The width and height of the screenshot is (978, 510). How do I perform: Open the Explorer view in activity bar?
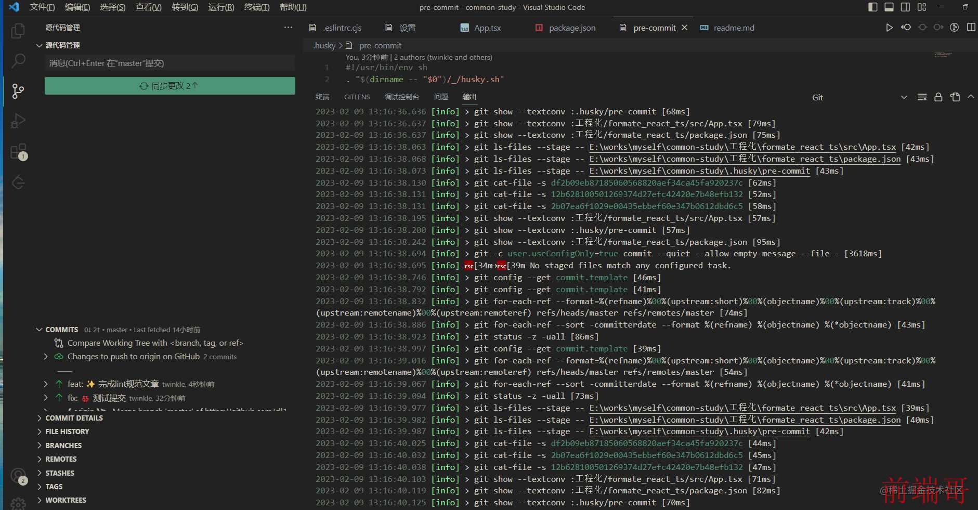click(18, 31)
